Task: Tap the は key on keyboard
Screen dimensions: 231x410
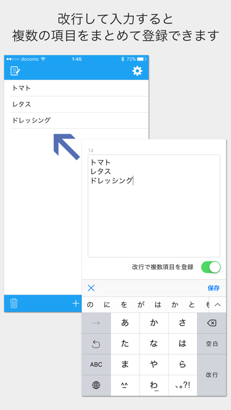Action: 183,344
